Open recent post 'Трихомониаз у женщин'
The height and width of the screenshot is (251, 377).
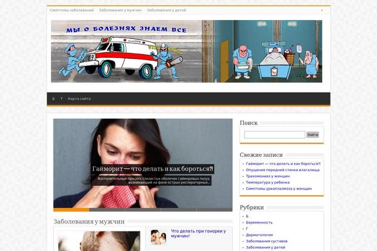point(268,176)
